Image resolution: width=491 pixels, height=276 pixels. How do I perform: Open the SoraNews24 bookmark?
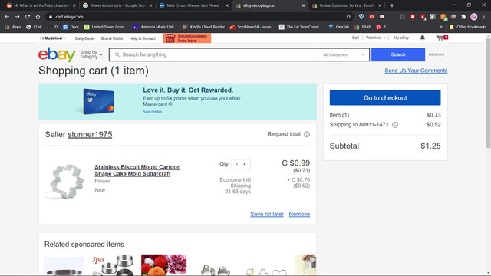(x=252, y=27)
